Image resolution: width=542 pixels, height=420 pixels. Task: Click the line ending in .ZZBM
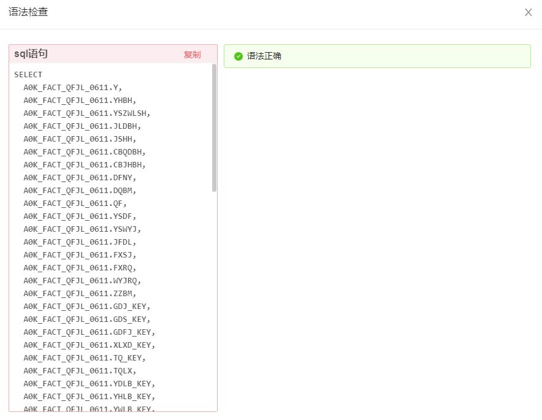point(80,294)
